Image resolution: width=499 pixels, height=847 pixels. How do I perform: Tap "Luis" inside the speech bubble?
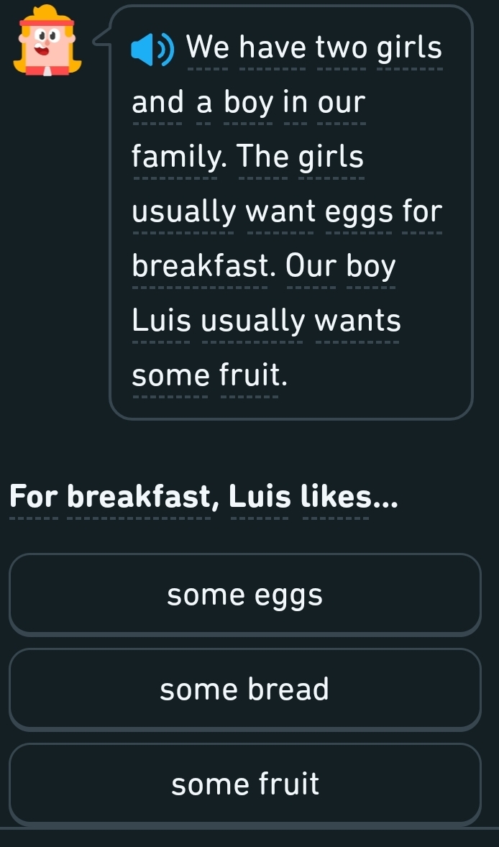point(161,321)
